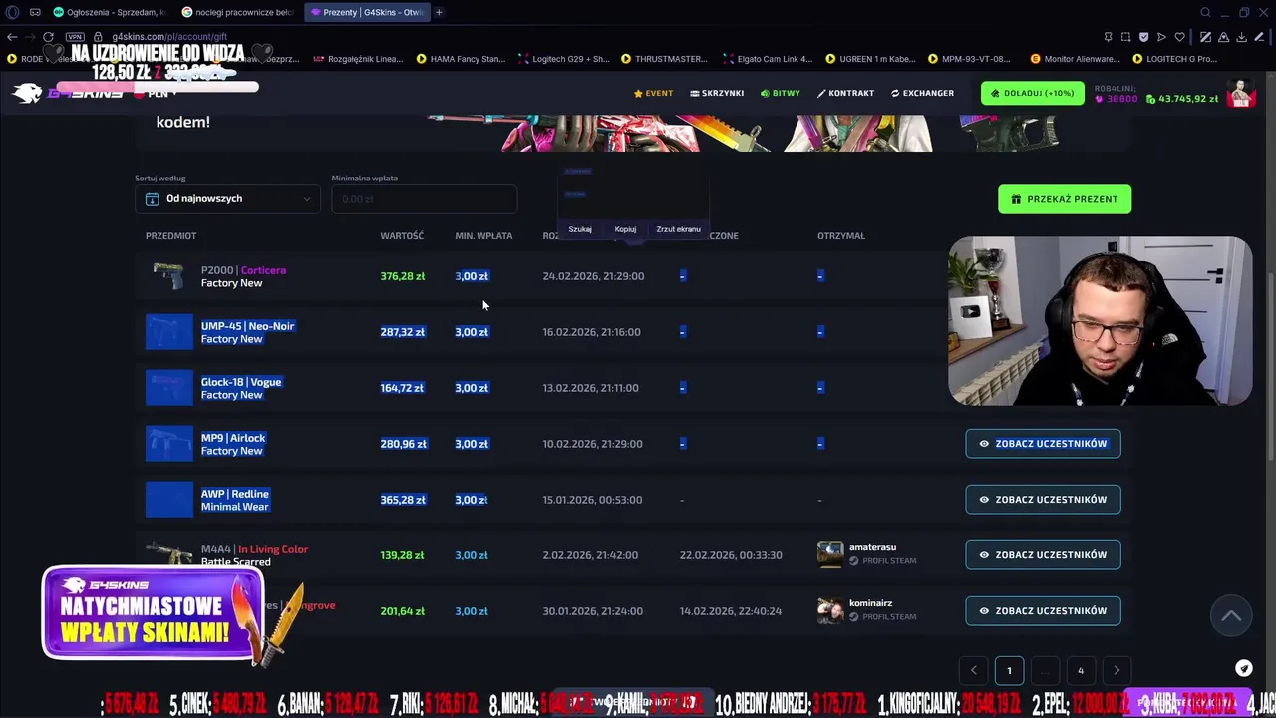Open the LOGITECH G Pro... bookmark
1276x718 pixels.
tap(1175, 59)
